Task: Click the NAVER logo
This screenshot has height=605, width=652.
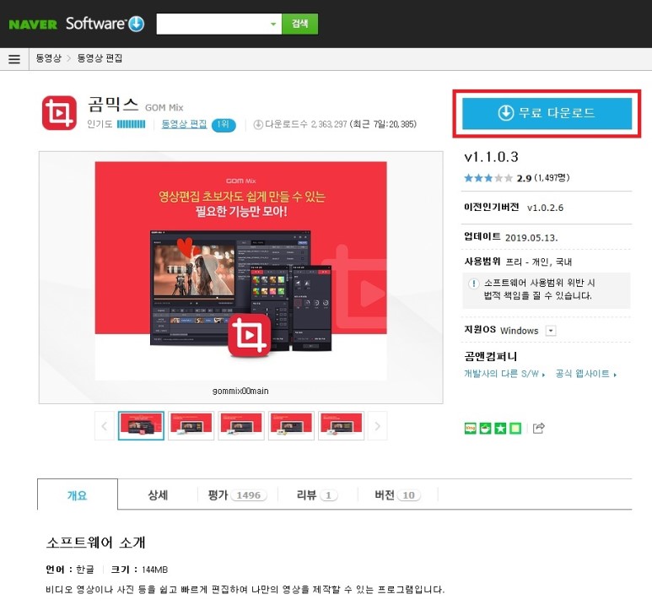Action: pos(33,24)
